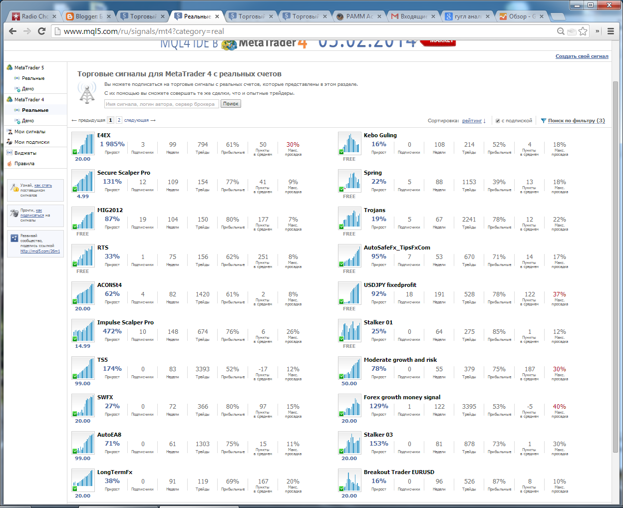The image size is (623, 508).
Task: Open 'Мои сигналы' in sidebar
Action: click(x=30, y=132)
